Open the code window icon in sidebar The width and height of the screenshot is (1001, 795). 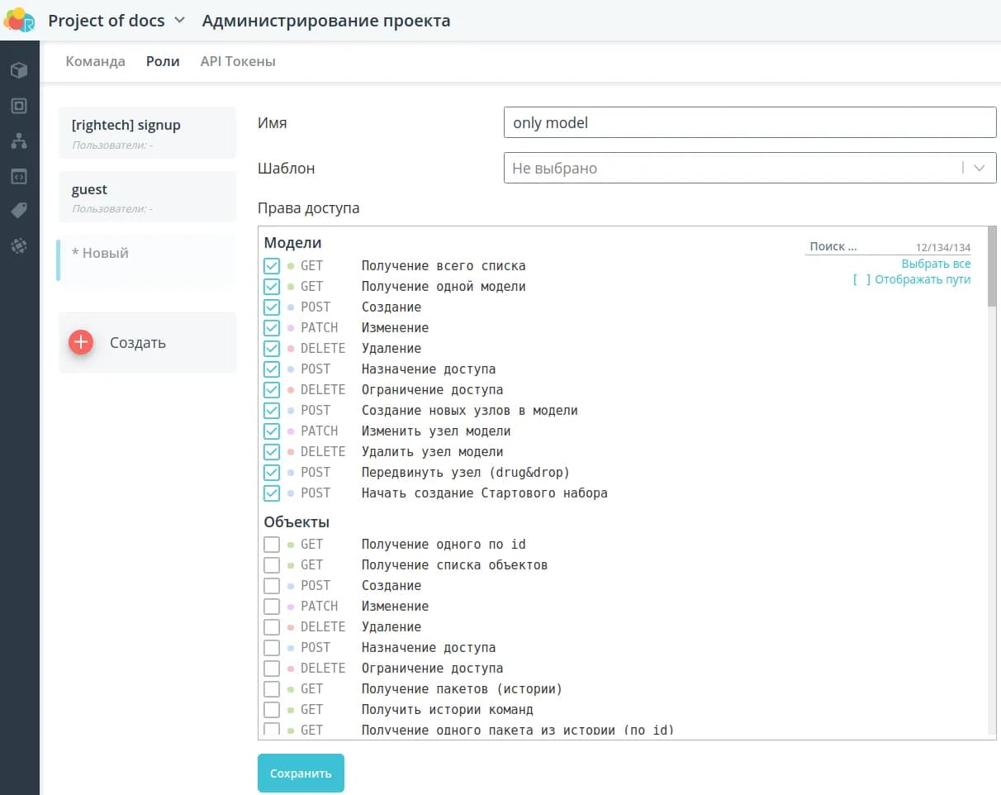pos(19,176)
